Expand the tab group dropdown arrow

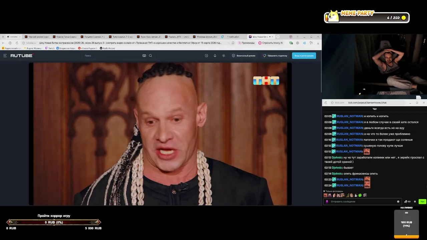20,37
